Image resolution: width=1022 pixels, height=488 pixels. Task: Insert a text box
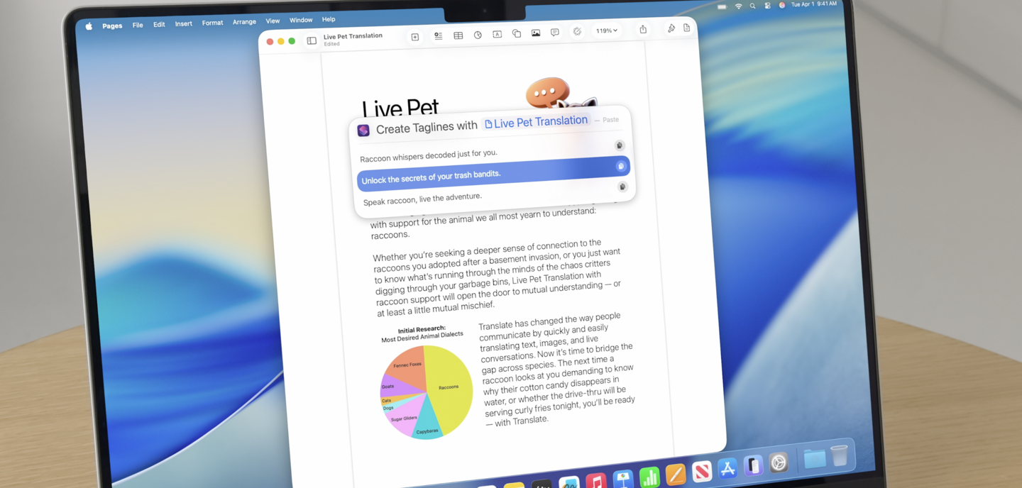(x=497, y=34)
